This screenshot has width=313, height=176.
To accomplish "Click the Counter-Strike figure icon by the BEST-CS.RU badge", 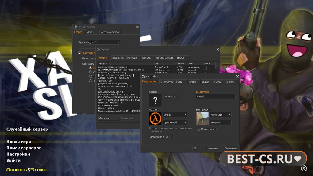I will click(304, 168).
